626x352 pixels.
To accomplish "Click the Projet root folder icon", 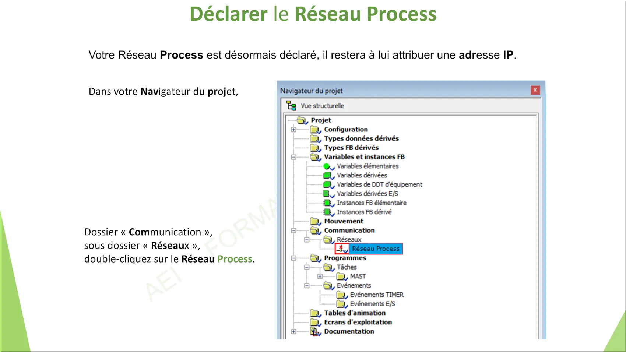I will pyautogui.click(x=302, y=120).
